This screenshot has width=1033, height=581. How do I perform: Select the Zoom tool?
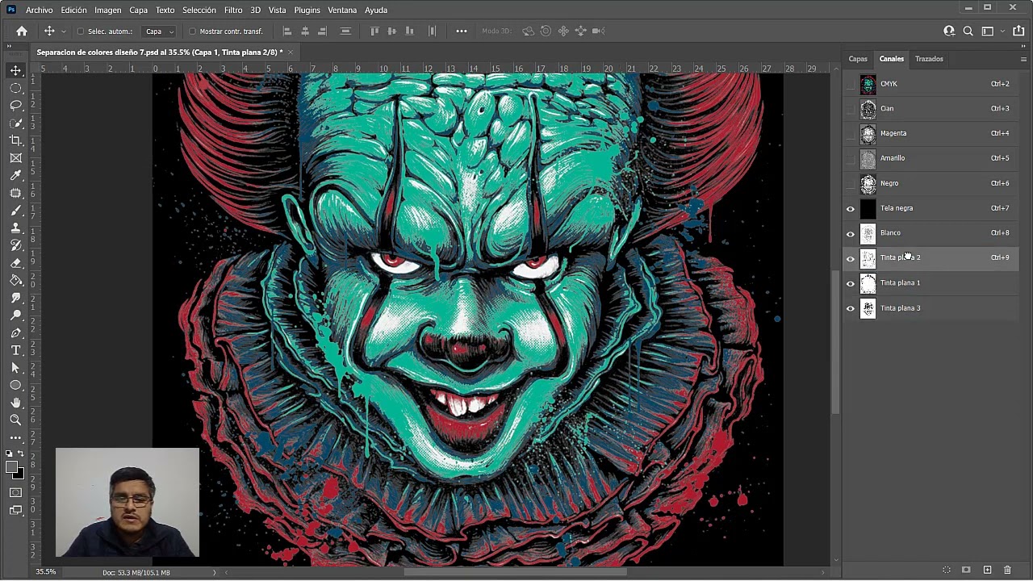(x=15, y=420)
